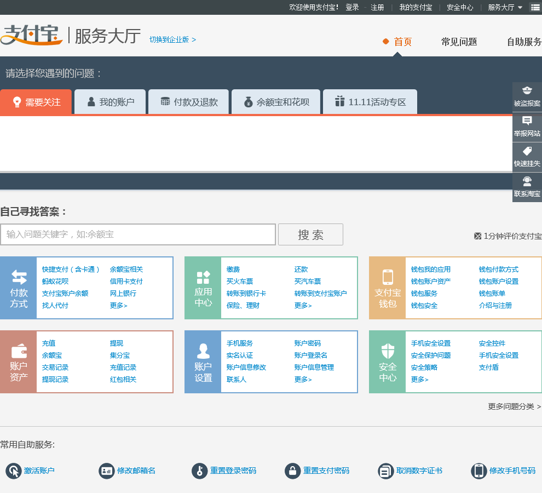Open 实名认证 link

point(240,356)
